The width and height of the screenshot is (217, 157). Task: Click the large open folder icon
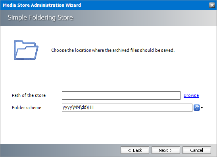click(26, 50)
